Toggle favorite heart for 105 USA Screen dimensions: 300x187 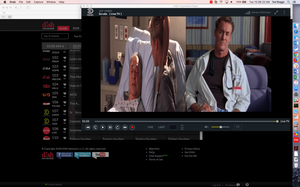tap(64, 93)
